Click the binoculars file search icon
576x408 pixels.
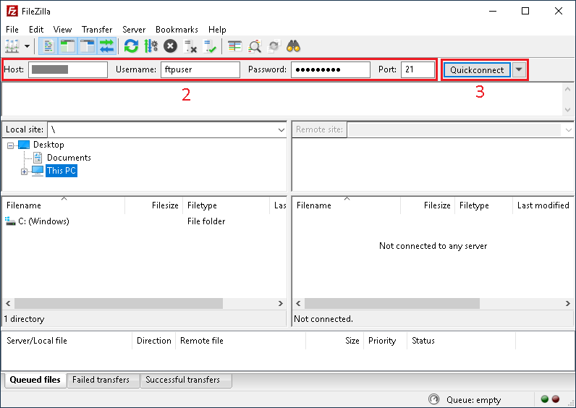click(x=294, y=46)
